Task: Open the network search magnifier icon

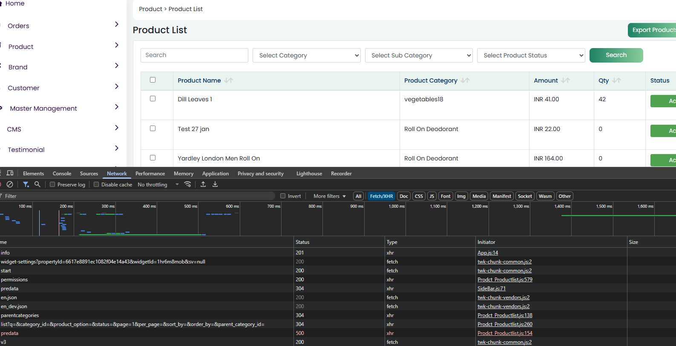Action: point(37,184)
